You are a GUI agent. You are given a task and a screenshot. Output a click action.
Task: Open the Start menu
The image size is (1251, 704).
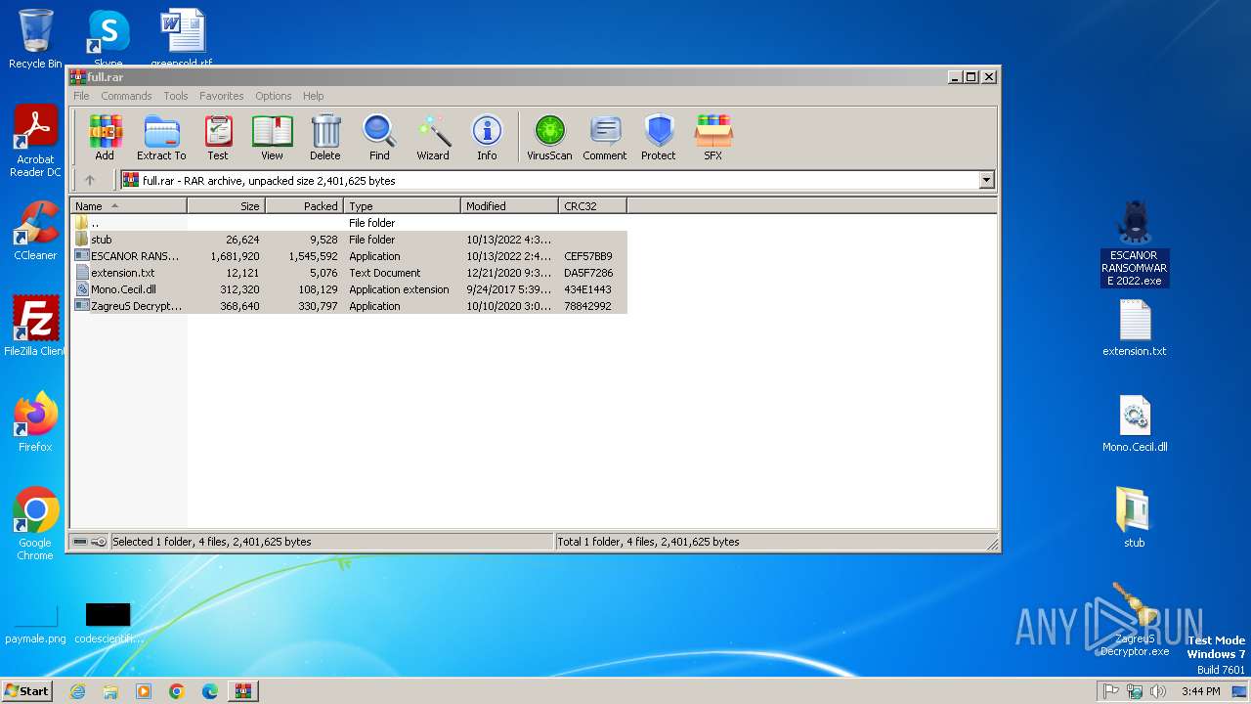(x=26, y=690)
